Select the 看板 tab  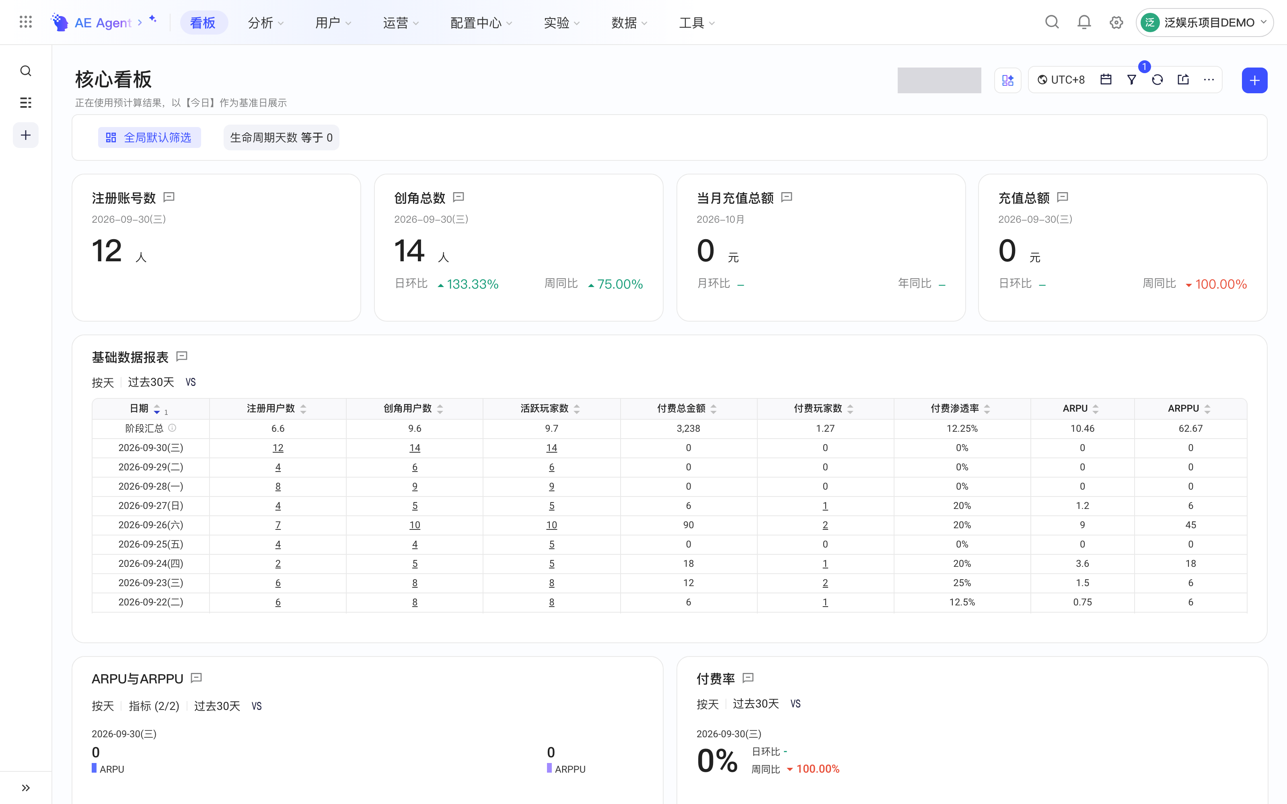coord(203,23)
